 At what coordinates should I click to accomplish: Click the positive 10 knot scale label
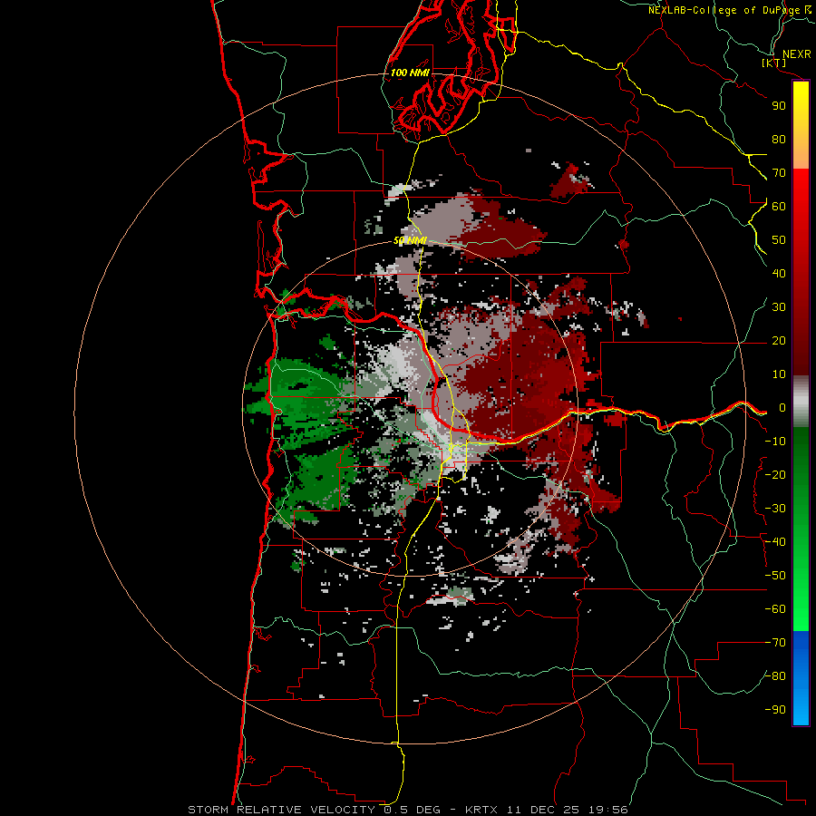point(779,374)
